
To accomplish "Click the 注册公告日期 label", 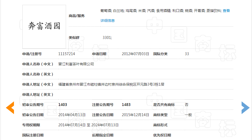I will pos(103,115).
